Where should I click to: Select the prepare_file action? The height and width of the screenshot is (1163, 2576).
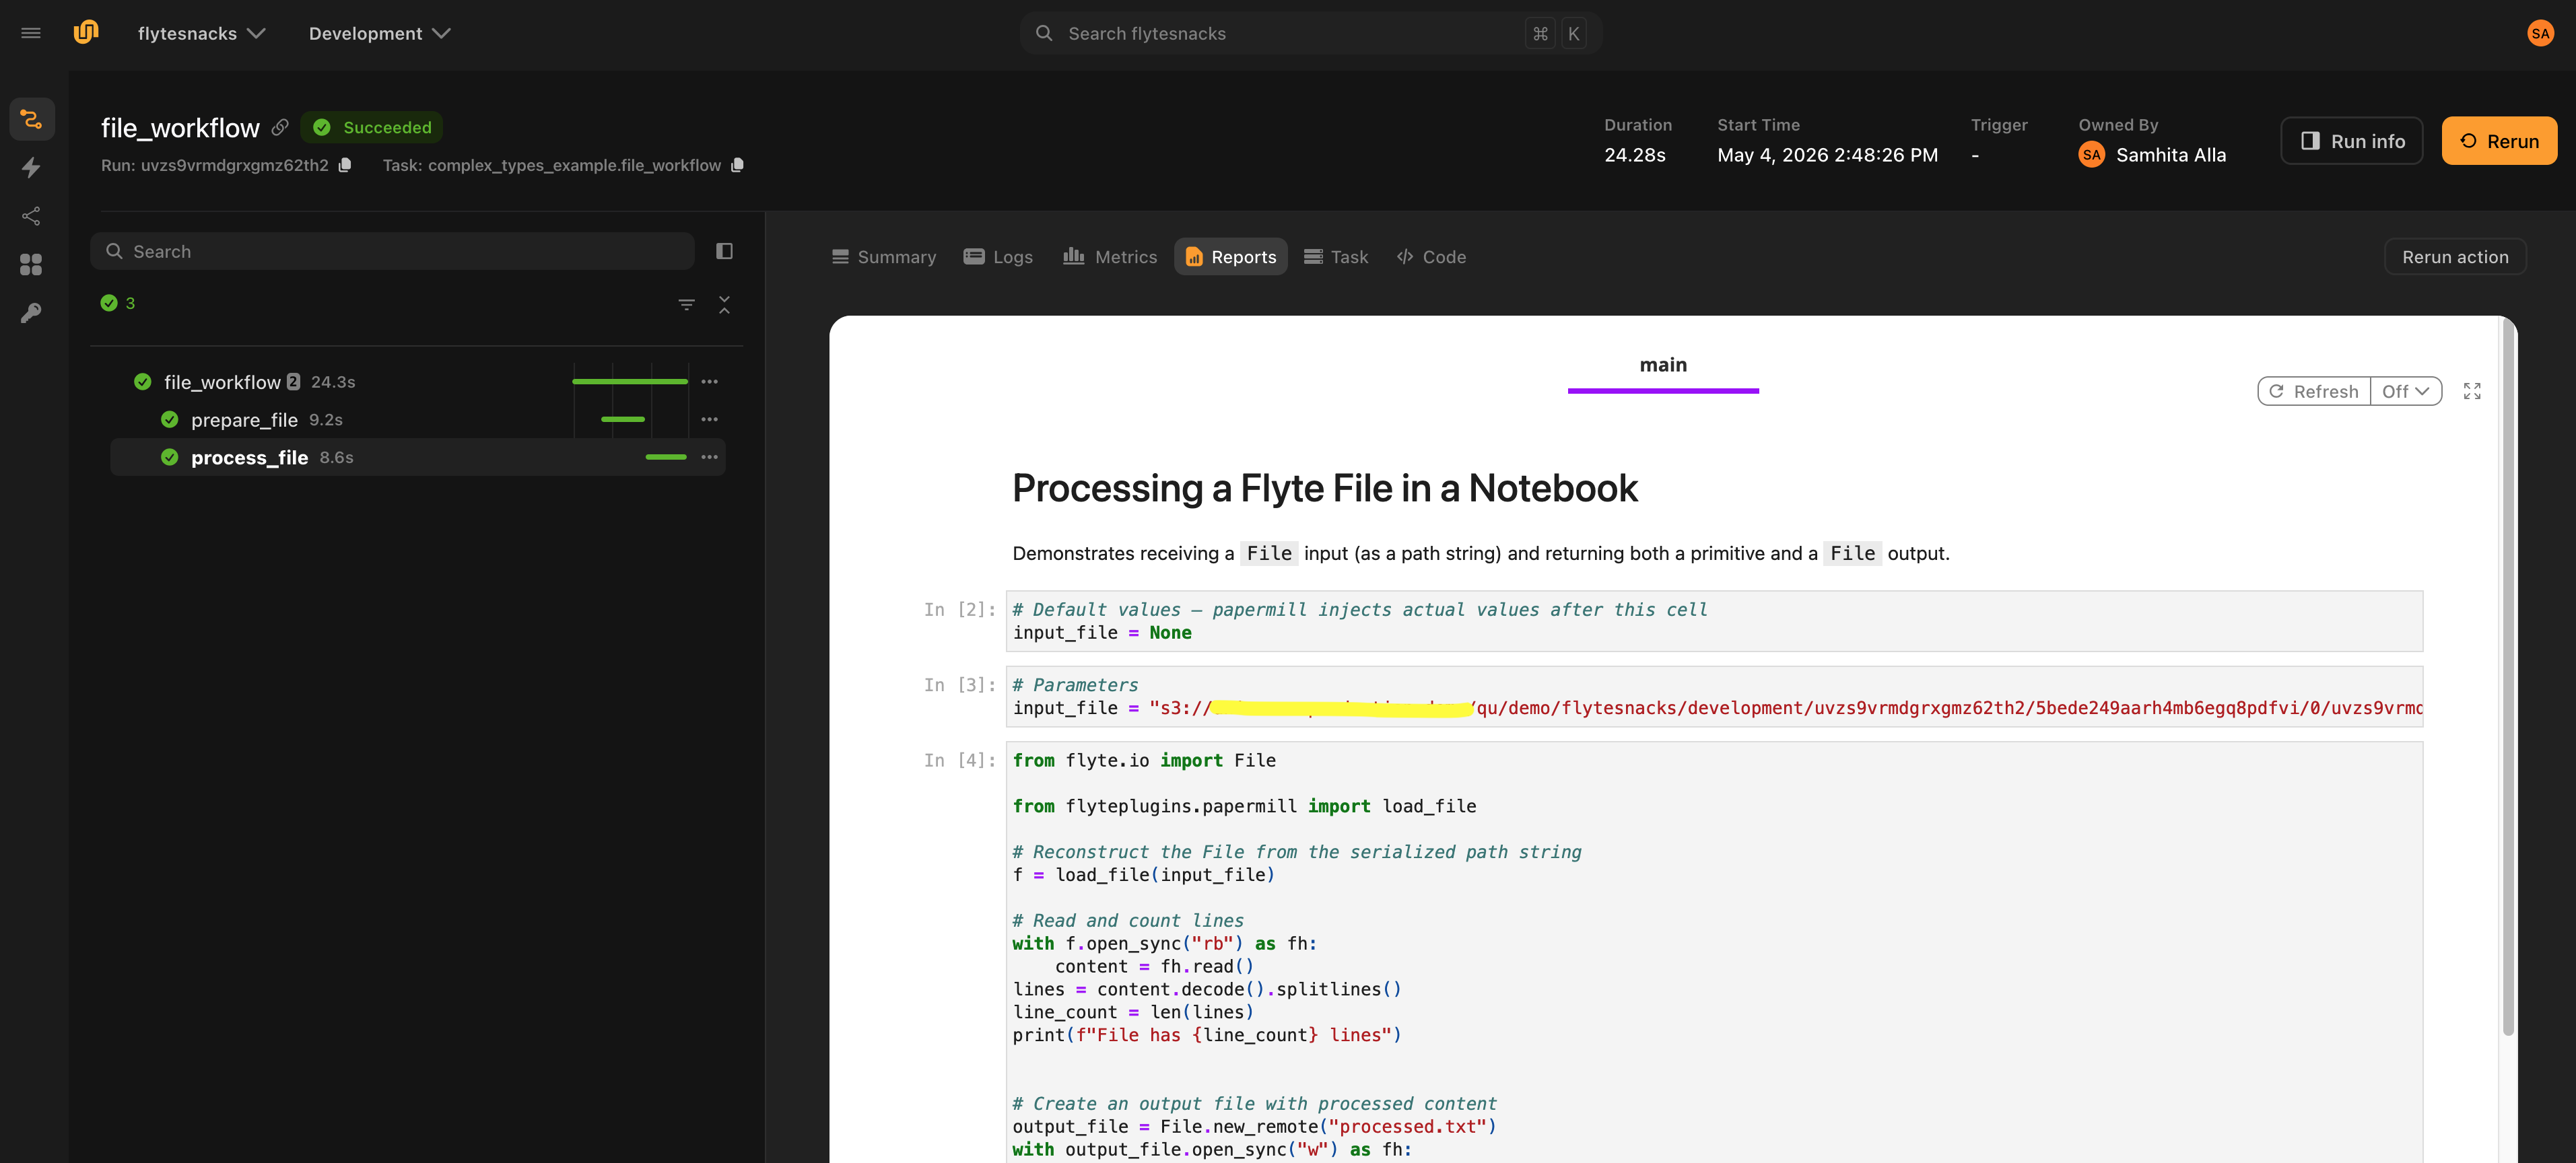click(x=418, y=419)
